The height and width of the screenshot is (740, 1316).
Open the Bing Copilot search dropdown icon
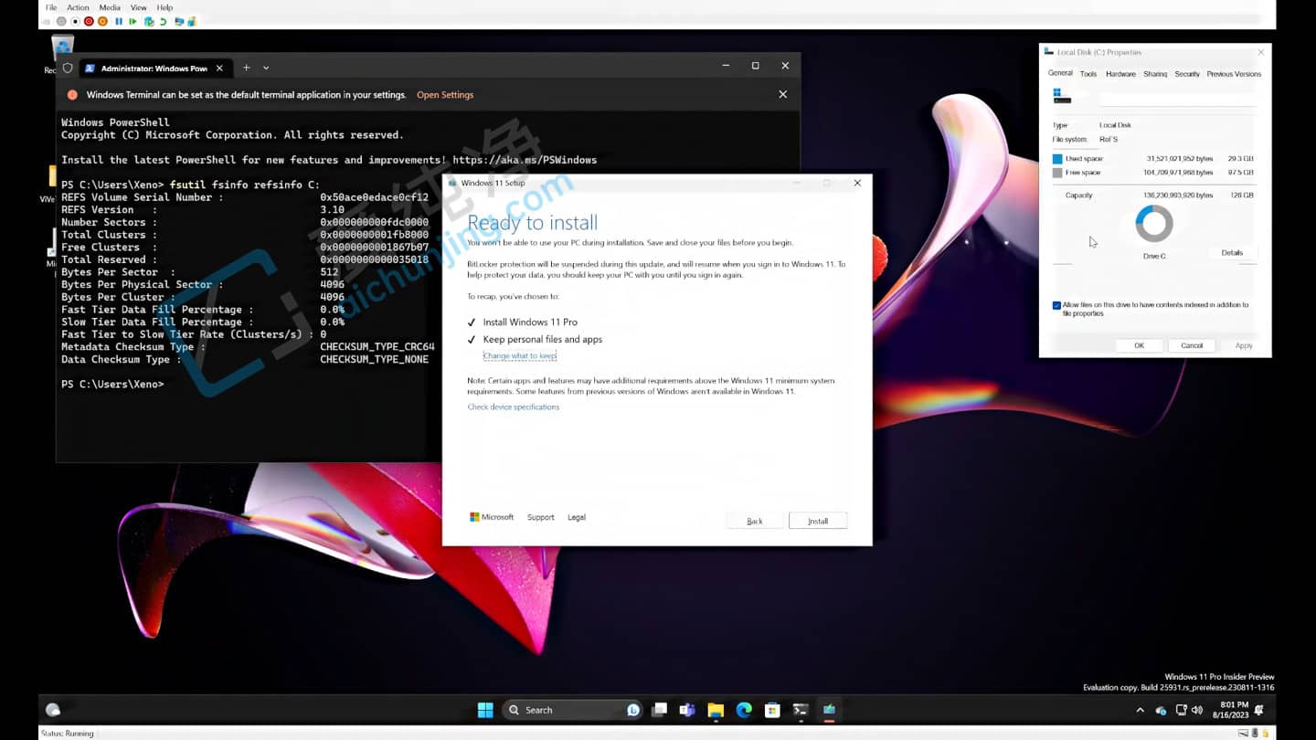631,710
